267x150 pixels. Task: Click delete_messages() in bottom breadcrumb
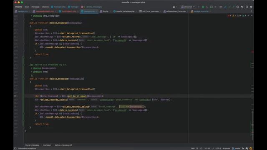tap(63, 145)
